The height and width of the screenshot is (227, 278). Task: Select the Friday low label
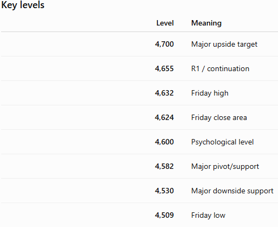(208, 216)
